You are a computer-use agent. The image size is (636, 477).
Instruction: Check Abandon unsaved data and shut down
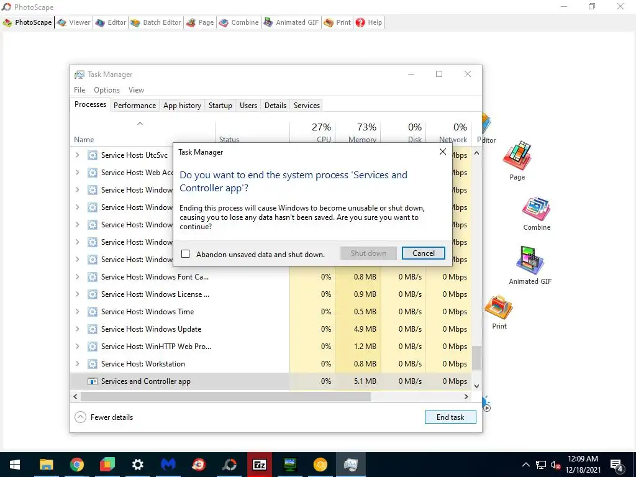pos(185,254)
